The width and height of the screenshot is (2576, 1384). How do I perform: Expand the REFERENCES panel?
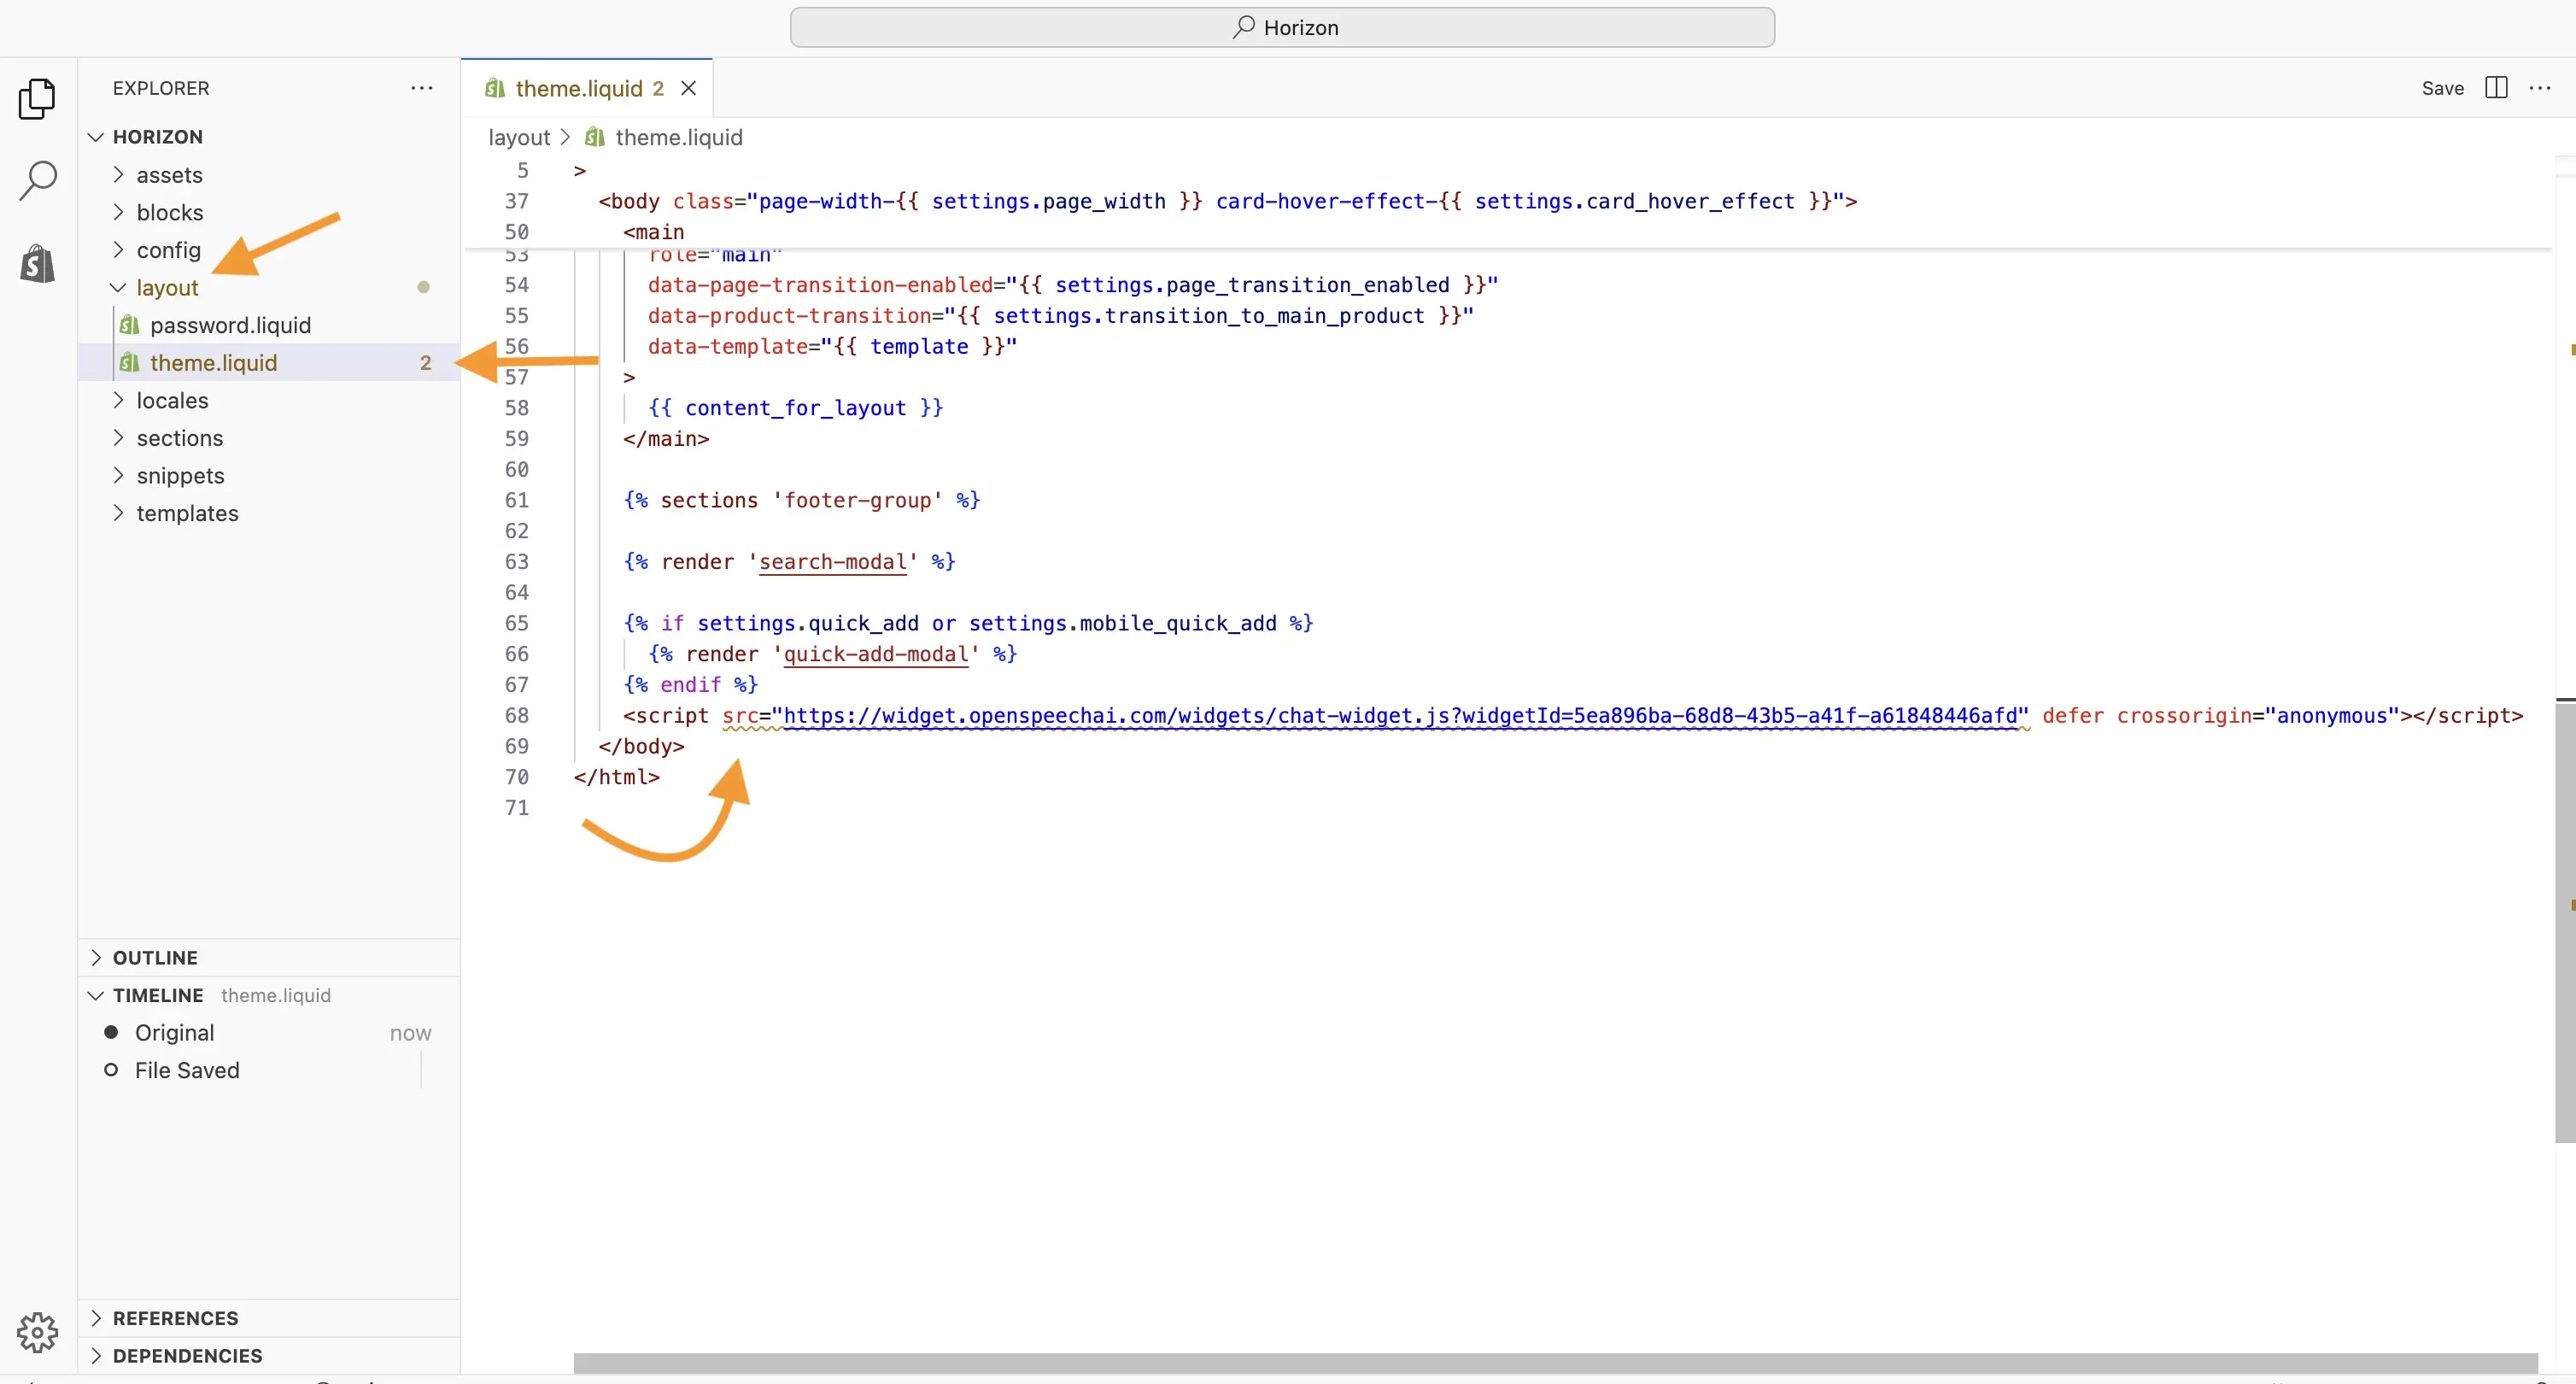click(x=270, y=1318)
